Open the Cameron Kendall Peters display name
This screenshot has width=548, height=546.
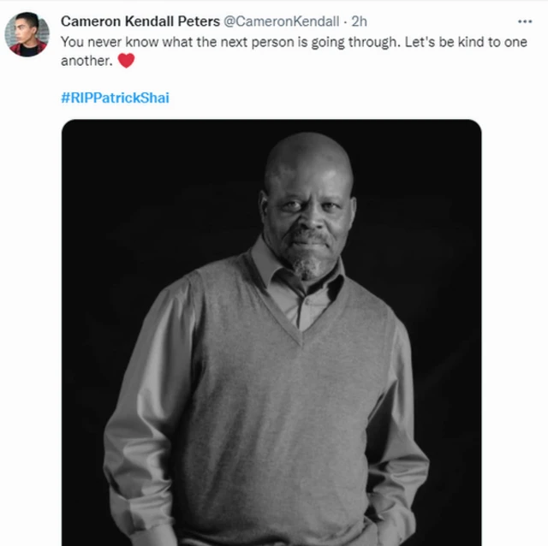[140, 21]
